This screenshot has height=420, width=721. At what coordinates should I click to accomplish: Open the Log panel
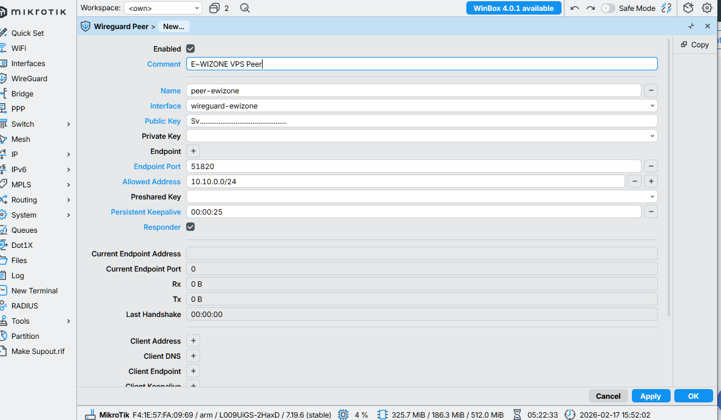[16, 275]
